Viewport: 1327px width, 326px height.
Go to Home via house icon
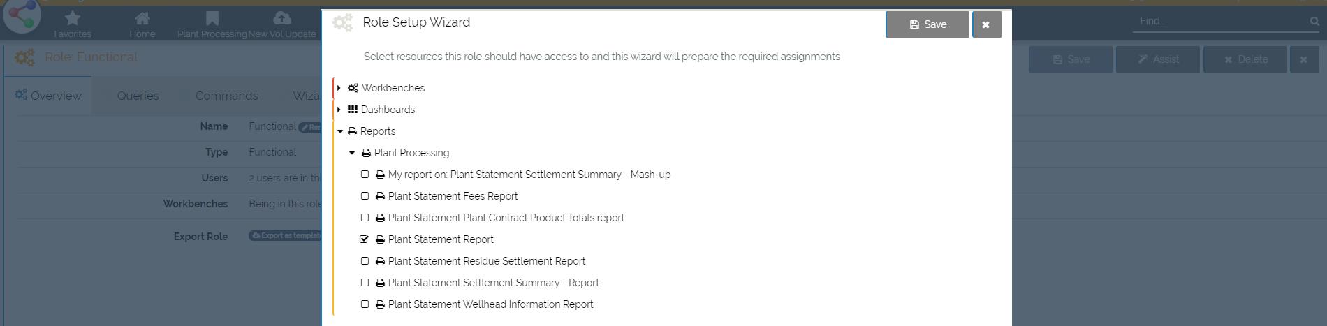pos(142,18)
